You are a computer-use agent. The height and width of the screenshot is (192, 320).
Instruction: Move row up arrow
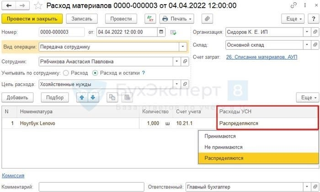pyautogui.click(x=82, y=97)
